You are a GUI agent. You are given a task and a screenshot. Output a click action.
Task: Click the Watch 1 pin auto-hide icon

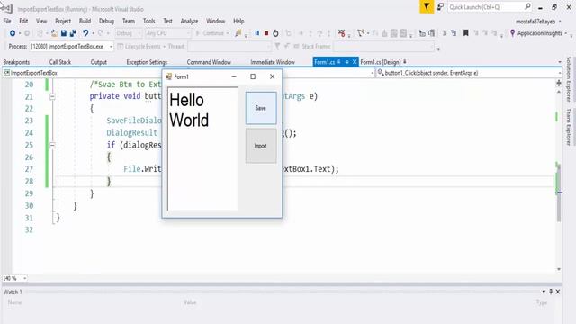tap(551, 292)
